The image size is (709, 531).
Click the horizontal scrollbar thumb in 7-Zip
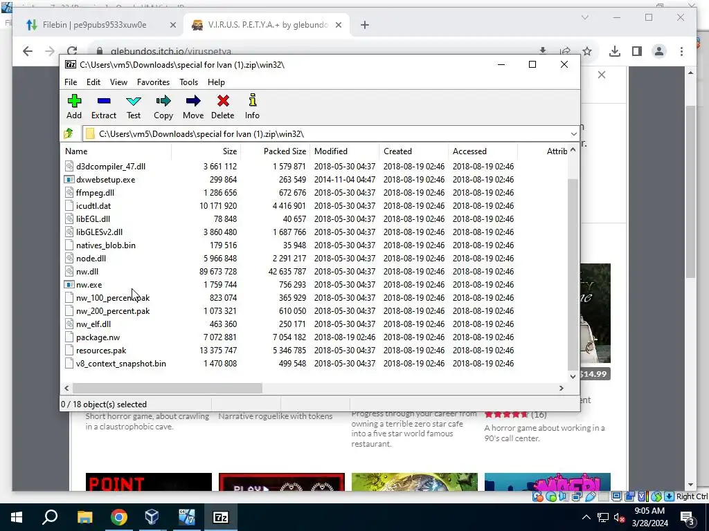168,389
